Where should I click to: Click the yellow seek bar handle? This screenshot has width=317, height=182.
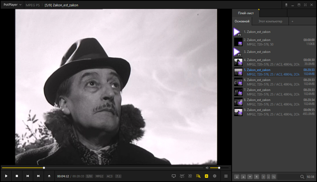[44, 168]
